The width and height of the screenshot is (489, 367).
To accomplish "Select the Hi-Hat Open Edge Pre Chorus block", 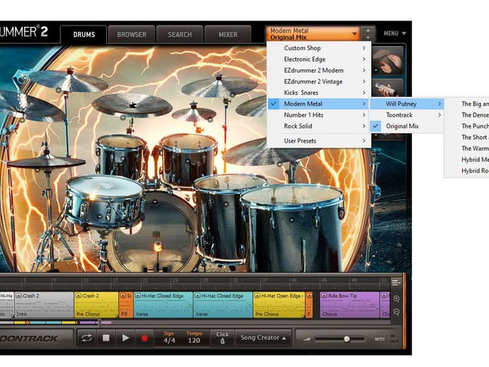I will pos(279,305).
